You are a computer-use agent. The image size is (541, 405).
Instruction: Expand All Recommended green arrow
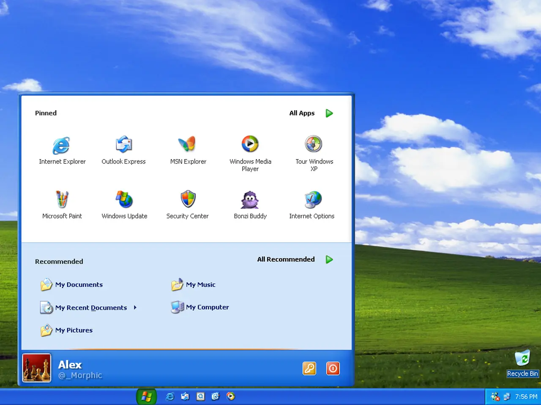pyautogui.click(x=329, y=259)
